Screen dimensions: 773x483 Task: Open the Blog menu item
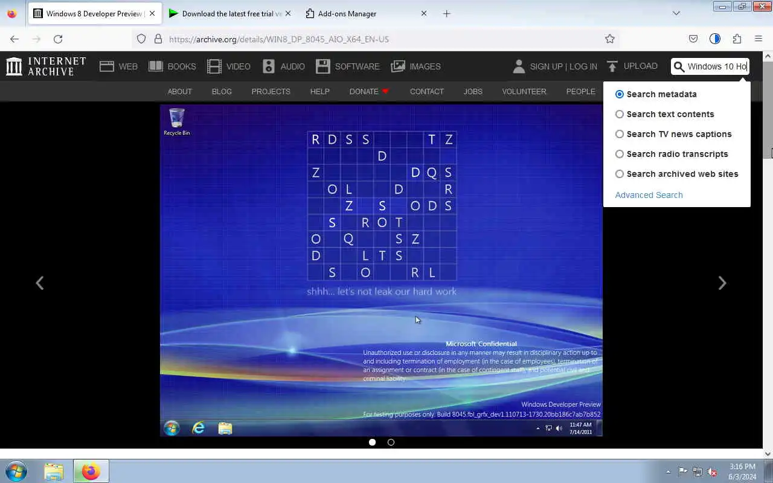222,91
